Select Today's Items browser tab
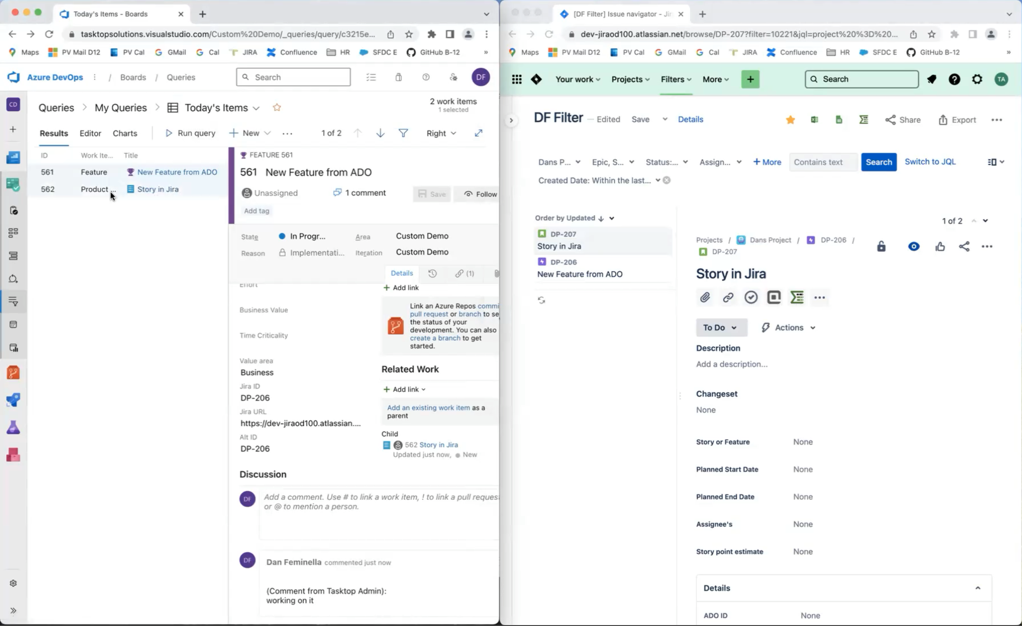The width and height of the screenshot is (1022, 626). click(121, 14)
